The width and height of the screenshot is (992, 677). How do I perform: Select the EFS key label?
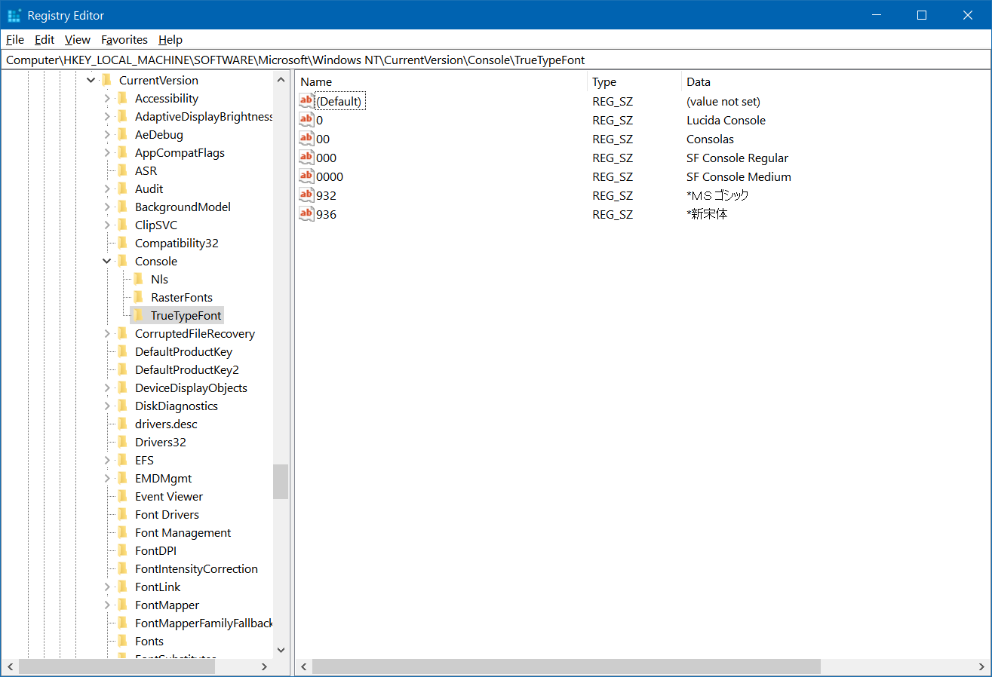[144, 460]
